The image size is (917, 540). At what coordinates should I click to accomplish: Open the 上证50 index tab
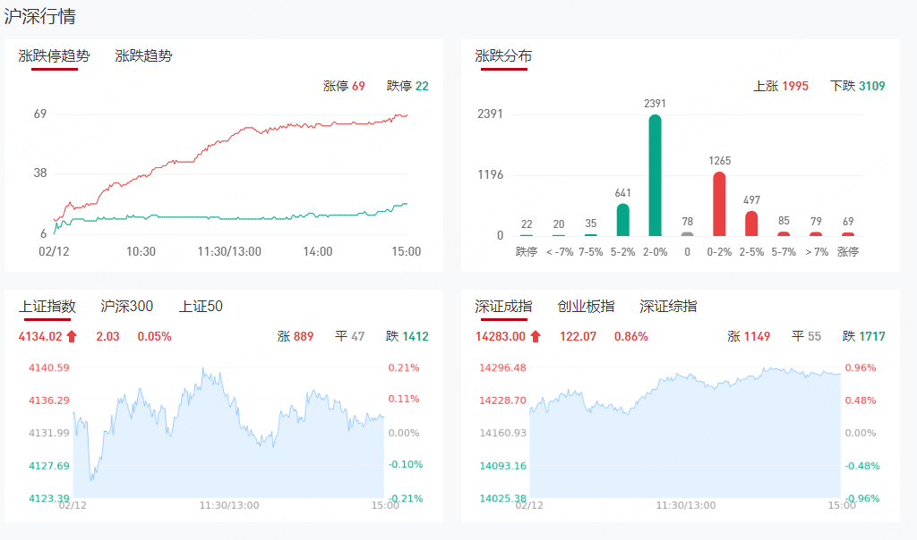[x=201, y=307]
